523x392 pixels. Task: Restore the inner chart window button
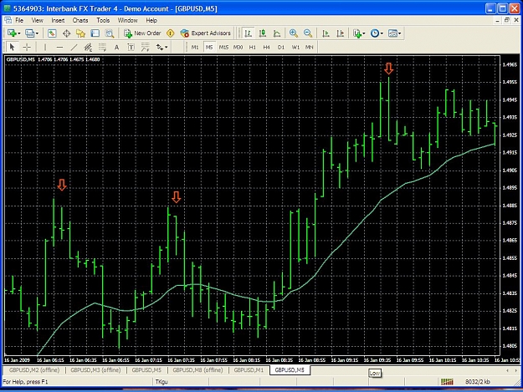(506, 20)
